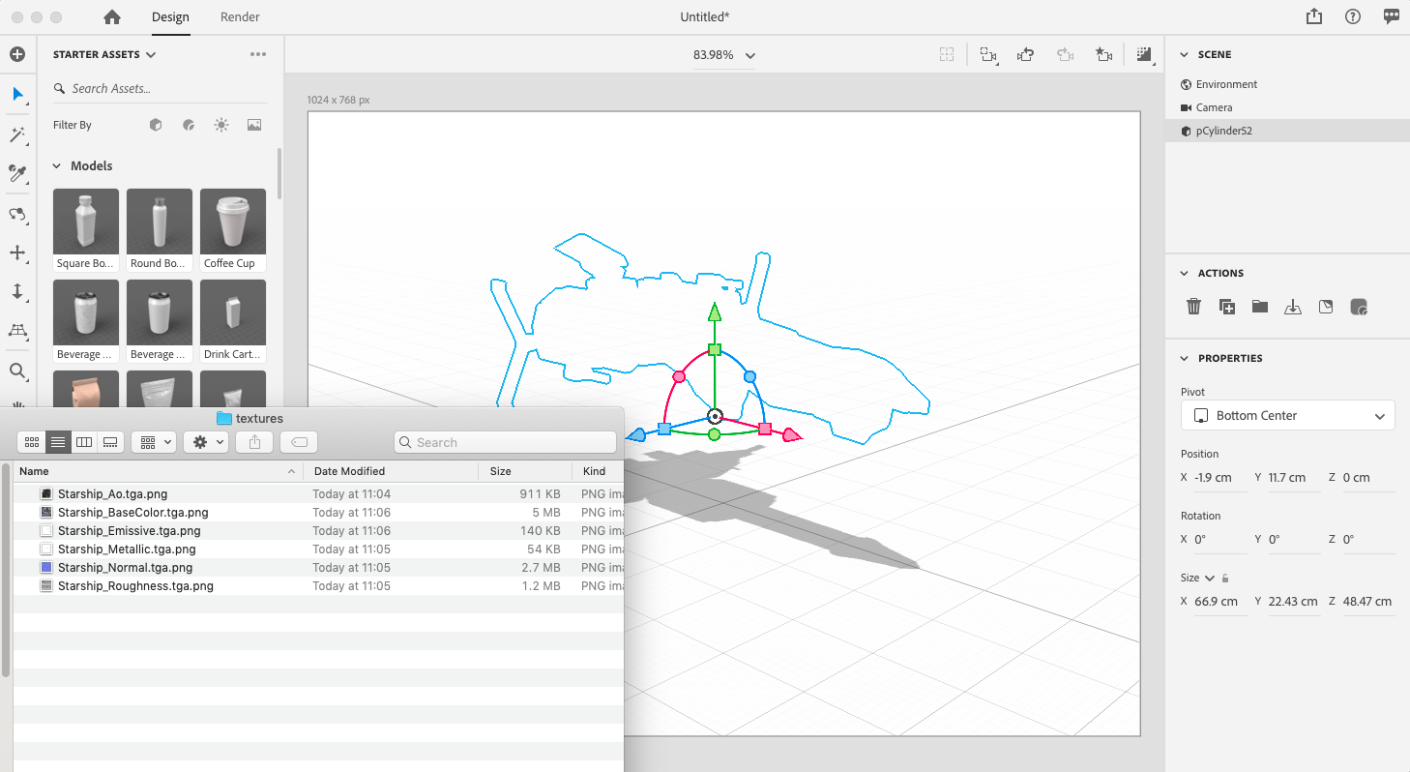1410x772 pixels.
Task: Duplicate the object via Actions panel icon
Action: (x=1227, y=306)
